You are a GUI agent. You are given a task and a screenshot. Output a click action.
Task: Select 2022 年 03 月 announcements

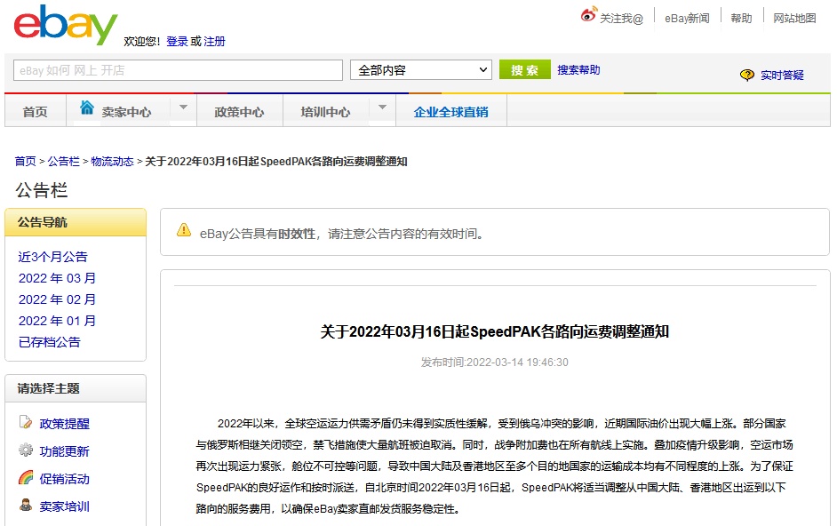[57, 278]
